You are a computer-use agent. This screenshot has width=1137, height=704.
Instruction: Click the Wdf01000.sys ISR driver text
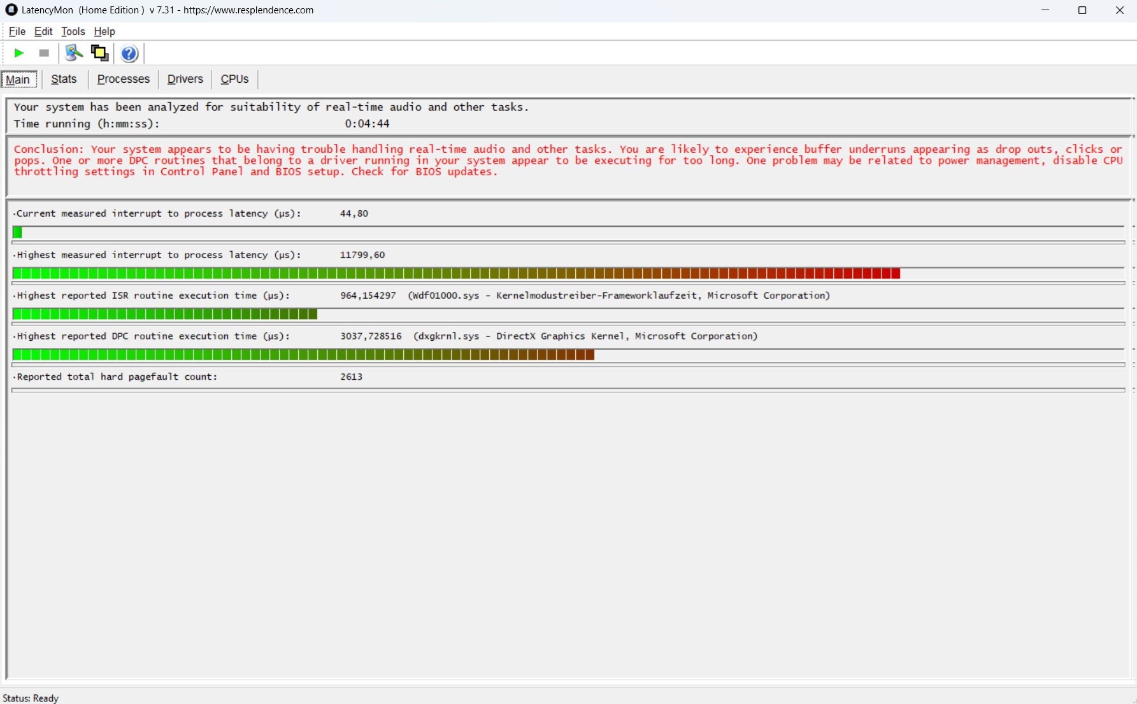619,296
